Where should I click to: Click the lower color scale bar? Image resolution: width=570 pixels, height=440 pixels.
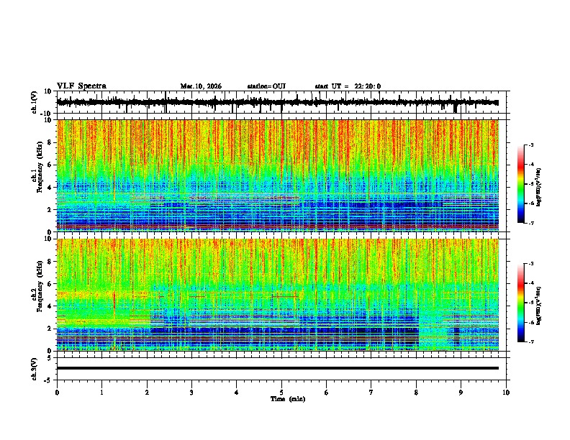tap(520, 303)
